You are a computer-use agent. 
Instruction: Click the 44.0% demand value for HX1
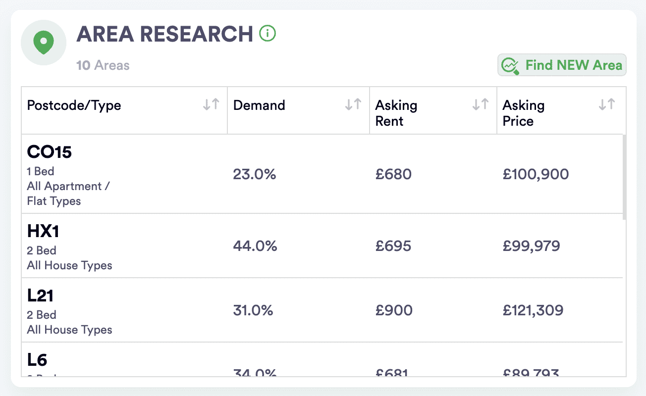click(x=255, y=246)
